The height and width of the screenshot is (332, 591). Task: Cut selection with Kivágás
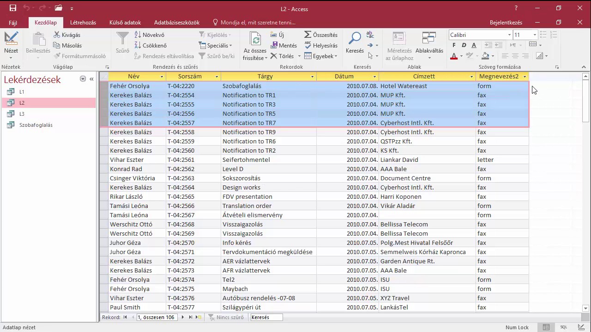[67, 35]
